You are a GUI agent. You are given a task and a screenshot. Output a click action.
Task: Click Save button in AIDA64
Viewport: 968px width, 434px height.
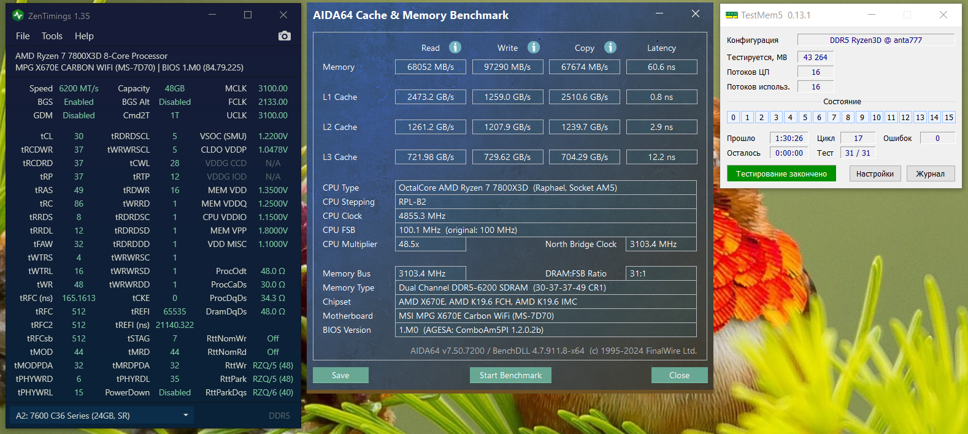[x=340, y=375]
